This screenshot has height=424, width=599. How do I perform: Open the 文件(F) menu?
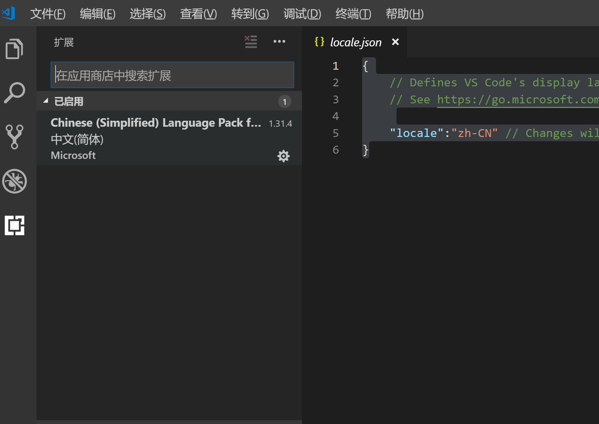pyautogui.click(x=48, y=14)
